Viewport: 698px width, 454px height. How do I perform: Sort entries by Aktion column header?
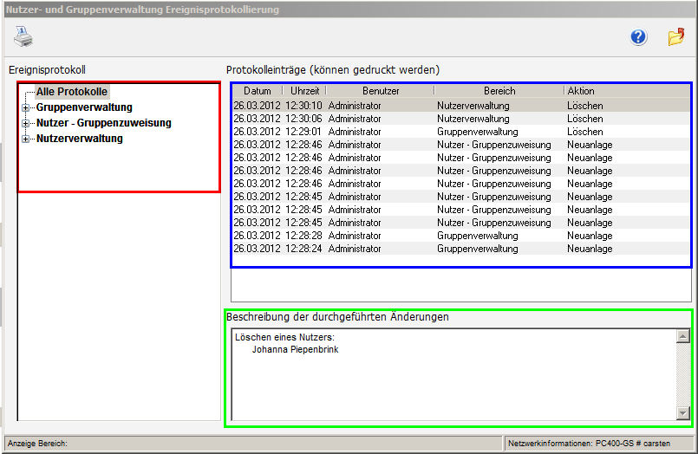click(x=581, y=91)
